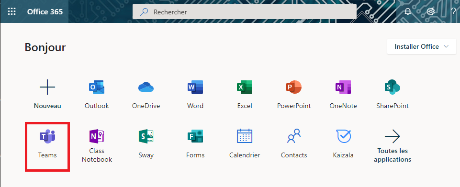Viewport: 460px width, 187px height.
Task: Click the magnifier icon in search box
Action: (144, 12)
